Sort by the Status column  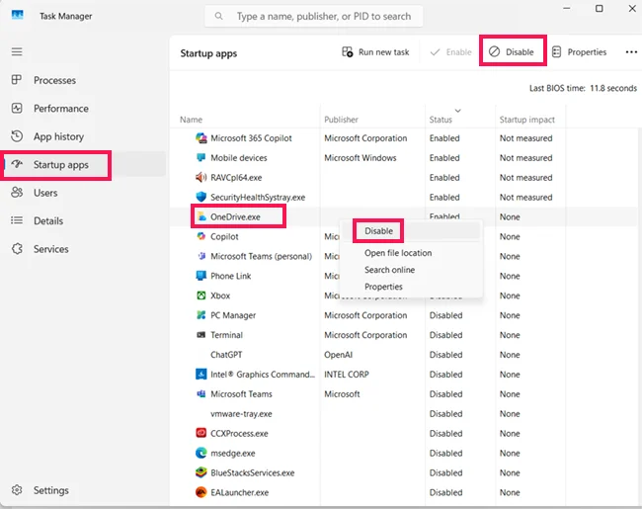point(441,120)
